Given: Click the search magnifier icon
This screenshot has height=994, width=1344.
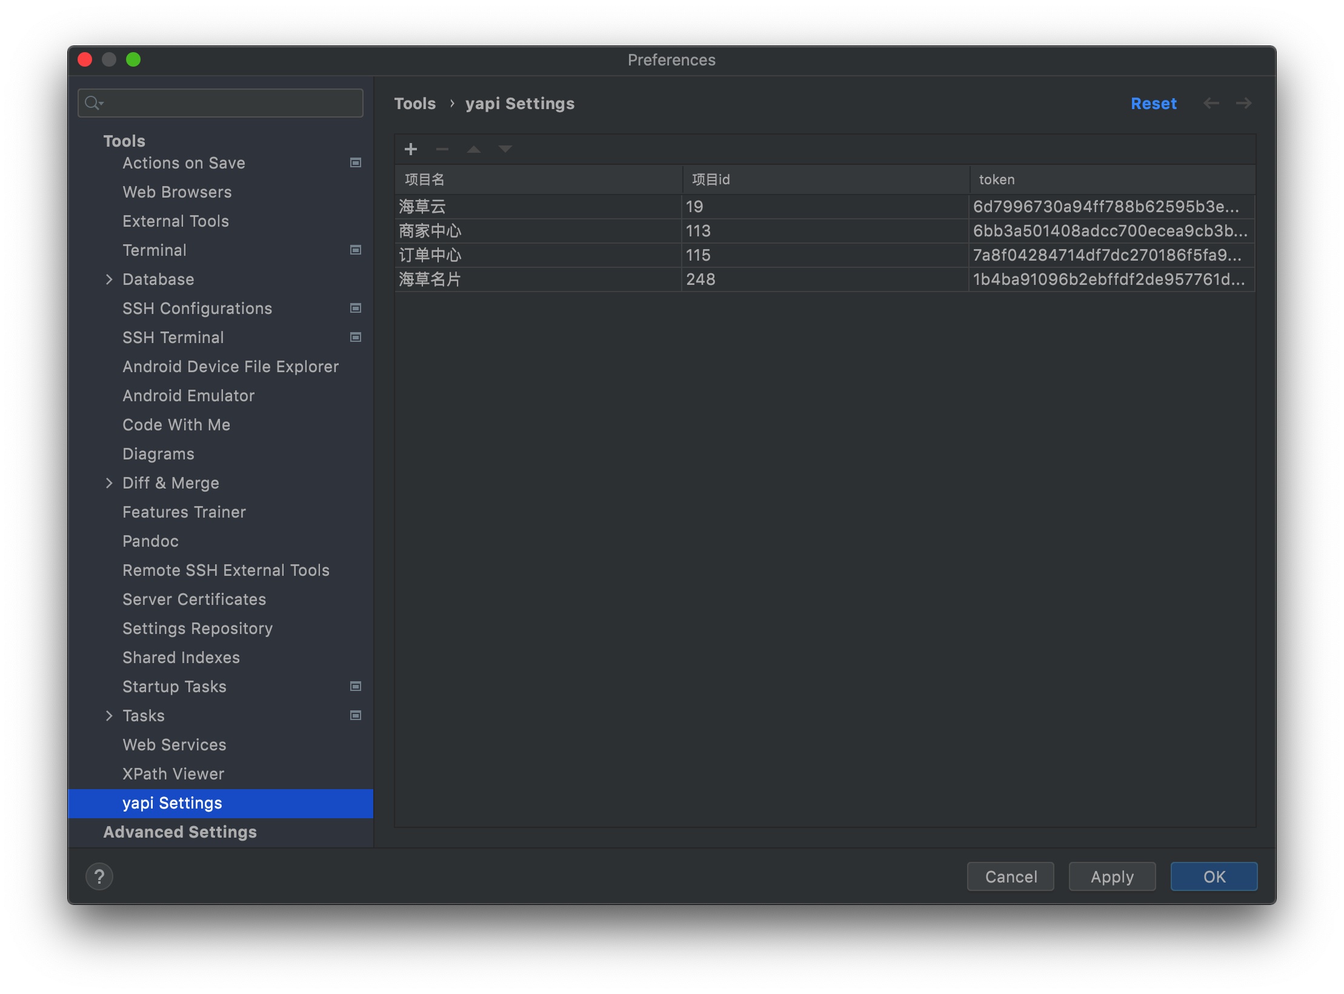Looking at the screenshot, I should point(93,103).
